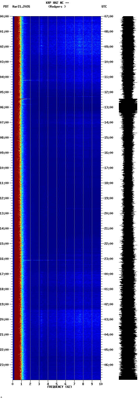Viewport: 139px width, 400px height.
Task: Click the PDT "09:00" time label
Action: click(5, 153)
